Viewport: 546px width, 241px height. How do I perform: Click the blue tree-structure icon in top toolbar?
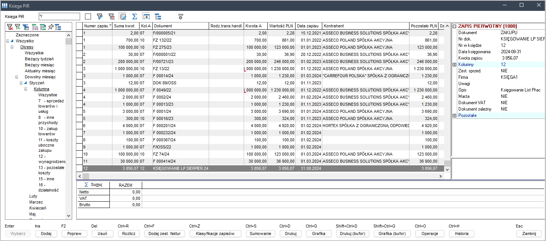158,16
